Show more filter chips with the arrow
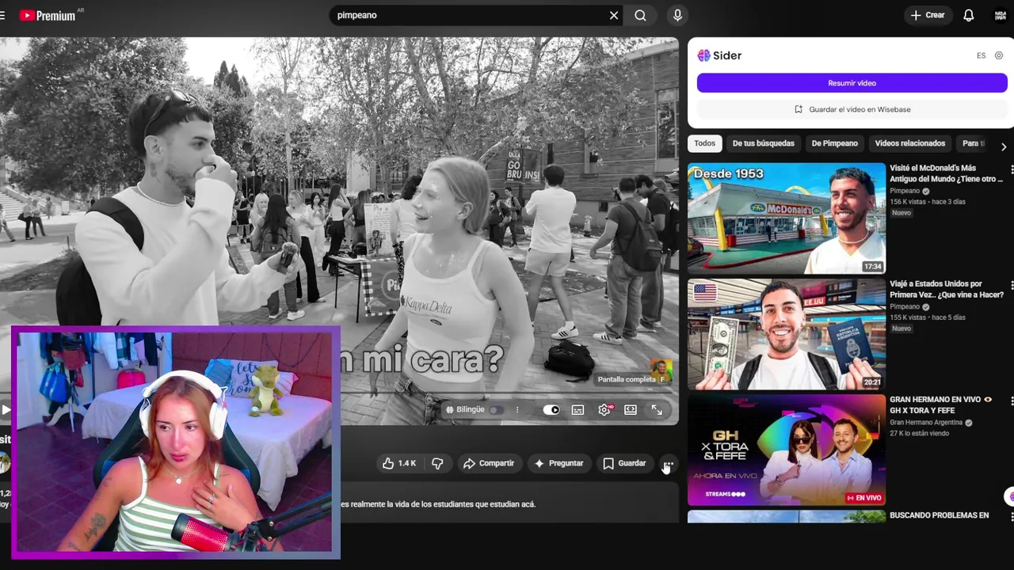Screen dimensions: 1014x570 [1004, 146]
